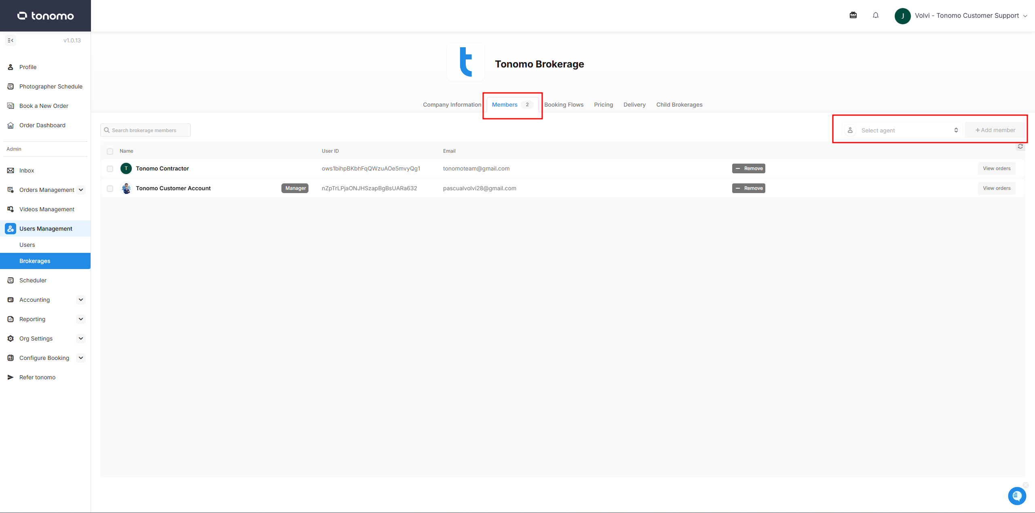The image size is (1035, 513).
Task: Open Refer tonomo menu item
Action: tap(37, 377)
